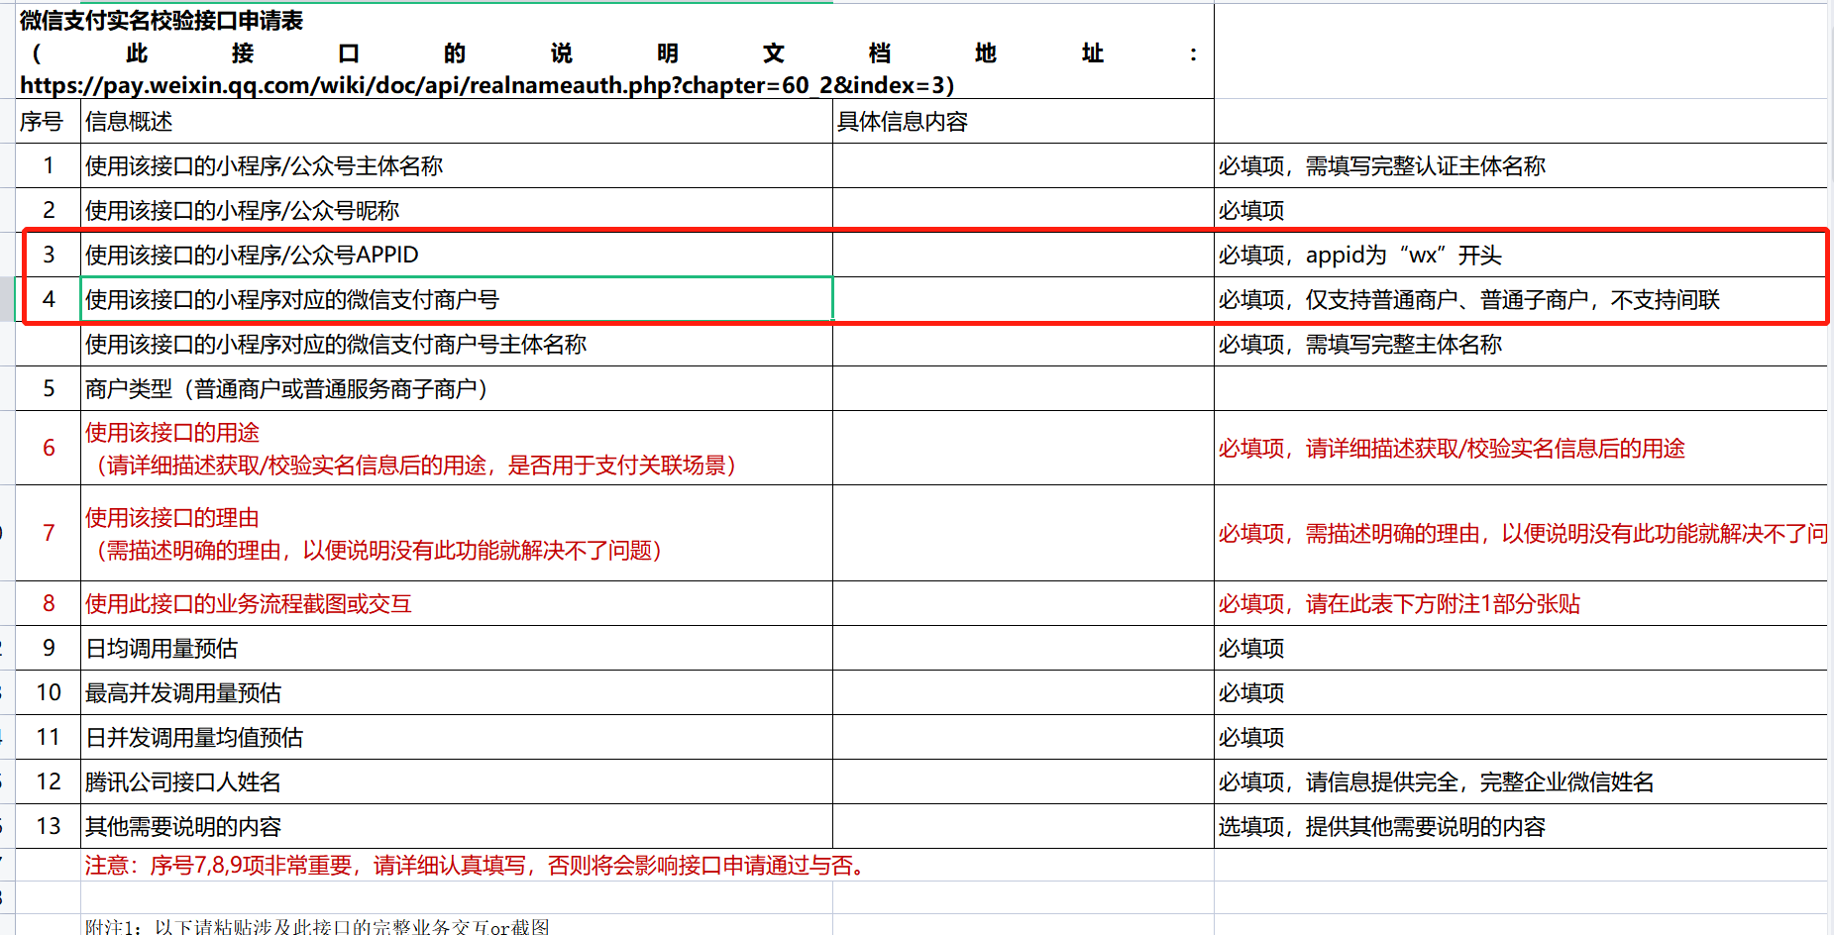This screenshot has width=1834, height=935.
Task: Click the empty 具体信息内容 cell for 日均调用量预估
Action: (1023, 649)
